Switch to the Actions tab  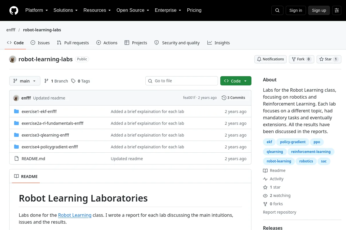click(x=107, y=43)
